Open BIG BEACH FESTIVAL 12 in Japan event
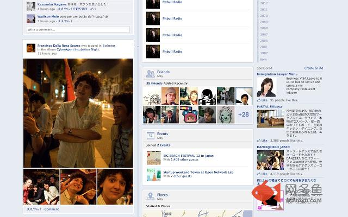Viewport: 348px width, 217px height. pos(189,156)
